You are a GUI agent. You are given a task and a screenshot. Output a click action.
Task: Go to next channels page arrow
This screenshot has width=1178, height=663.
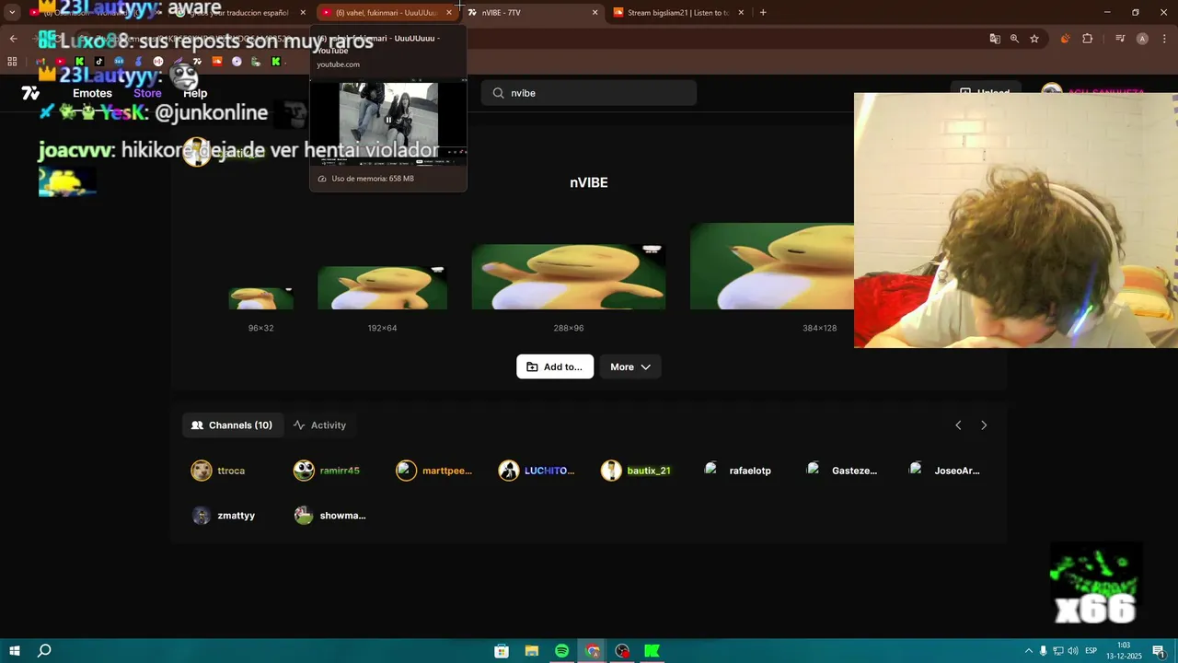(984, 425)
